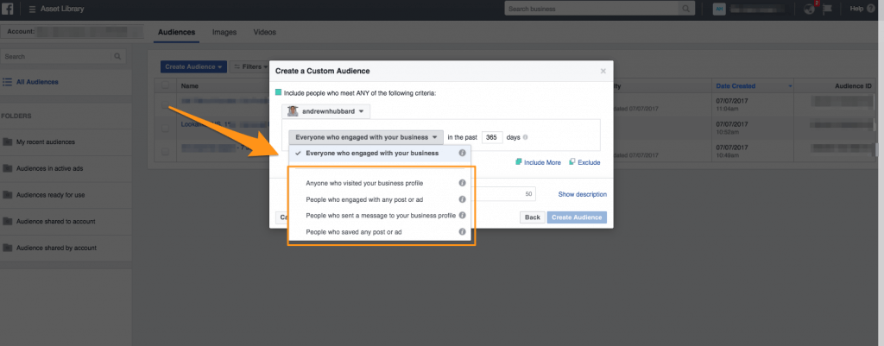Switch to the Videos tab
The image size is (884, 346).
pyautogui.click(x=265, y=32)
